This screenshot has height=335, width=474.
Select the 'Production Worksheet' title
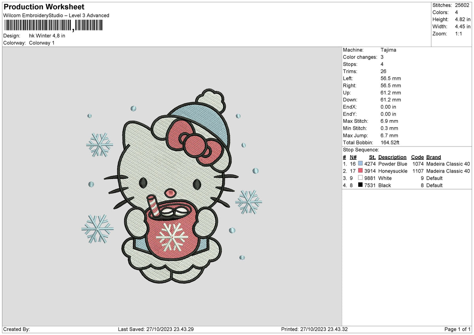pyautogui.click(x=44, y=7)
